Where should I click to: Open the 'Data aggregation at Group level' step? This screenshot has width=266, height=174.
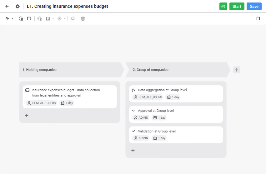[x=176, y=93]
